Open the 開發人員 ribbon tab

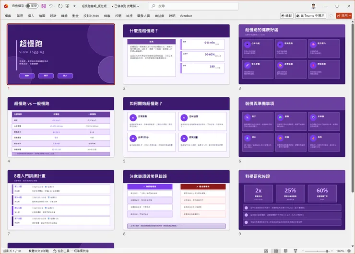143,16
